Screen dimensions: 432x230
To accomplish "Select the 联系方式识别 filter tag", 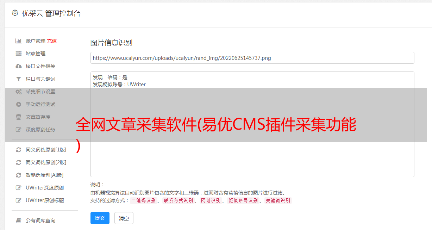I will click(178, 200).
